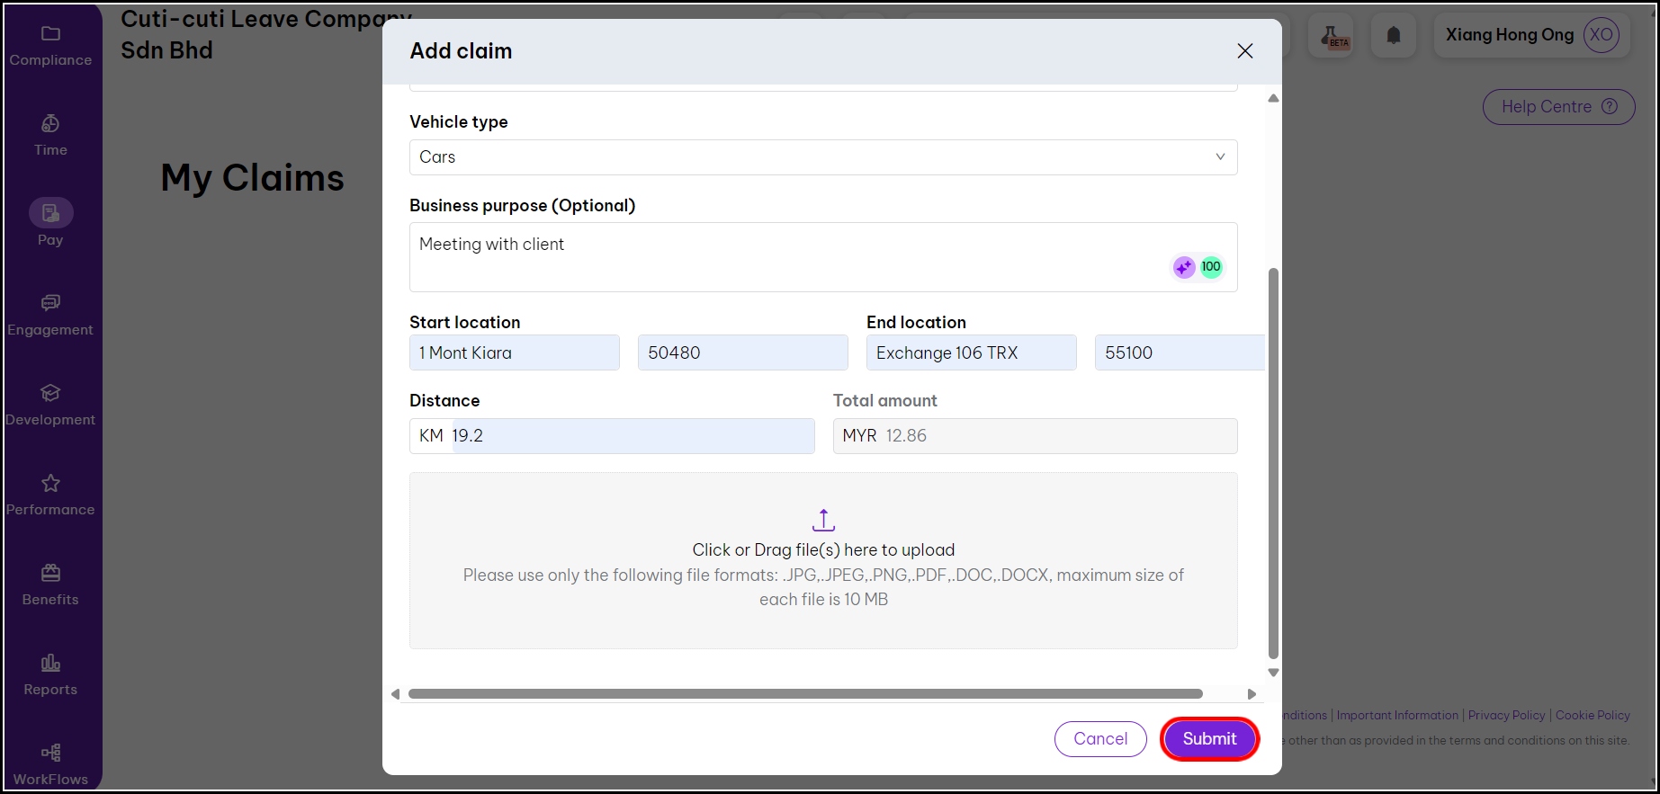Image resolution: width=1660 pixels, height=794 pixels.
Task: Click the AI sparkle icon in Business purpose
Action: (1183, 267)
